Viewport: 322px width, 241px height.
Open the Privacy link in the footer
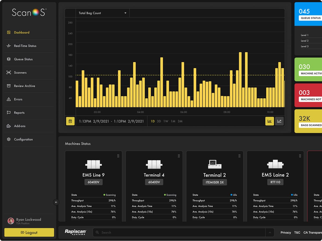click(286, 232)
